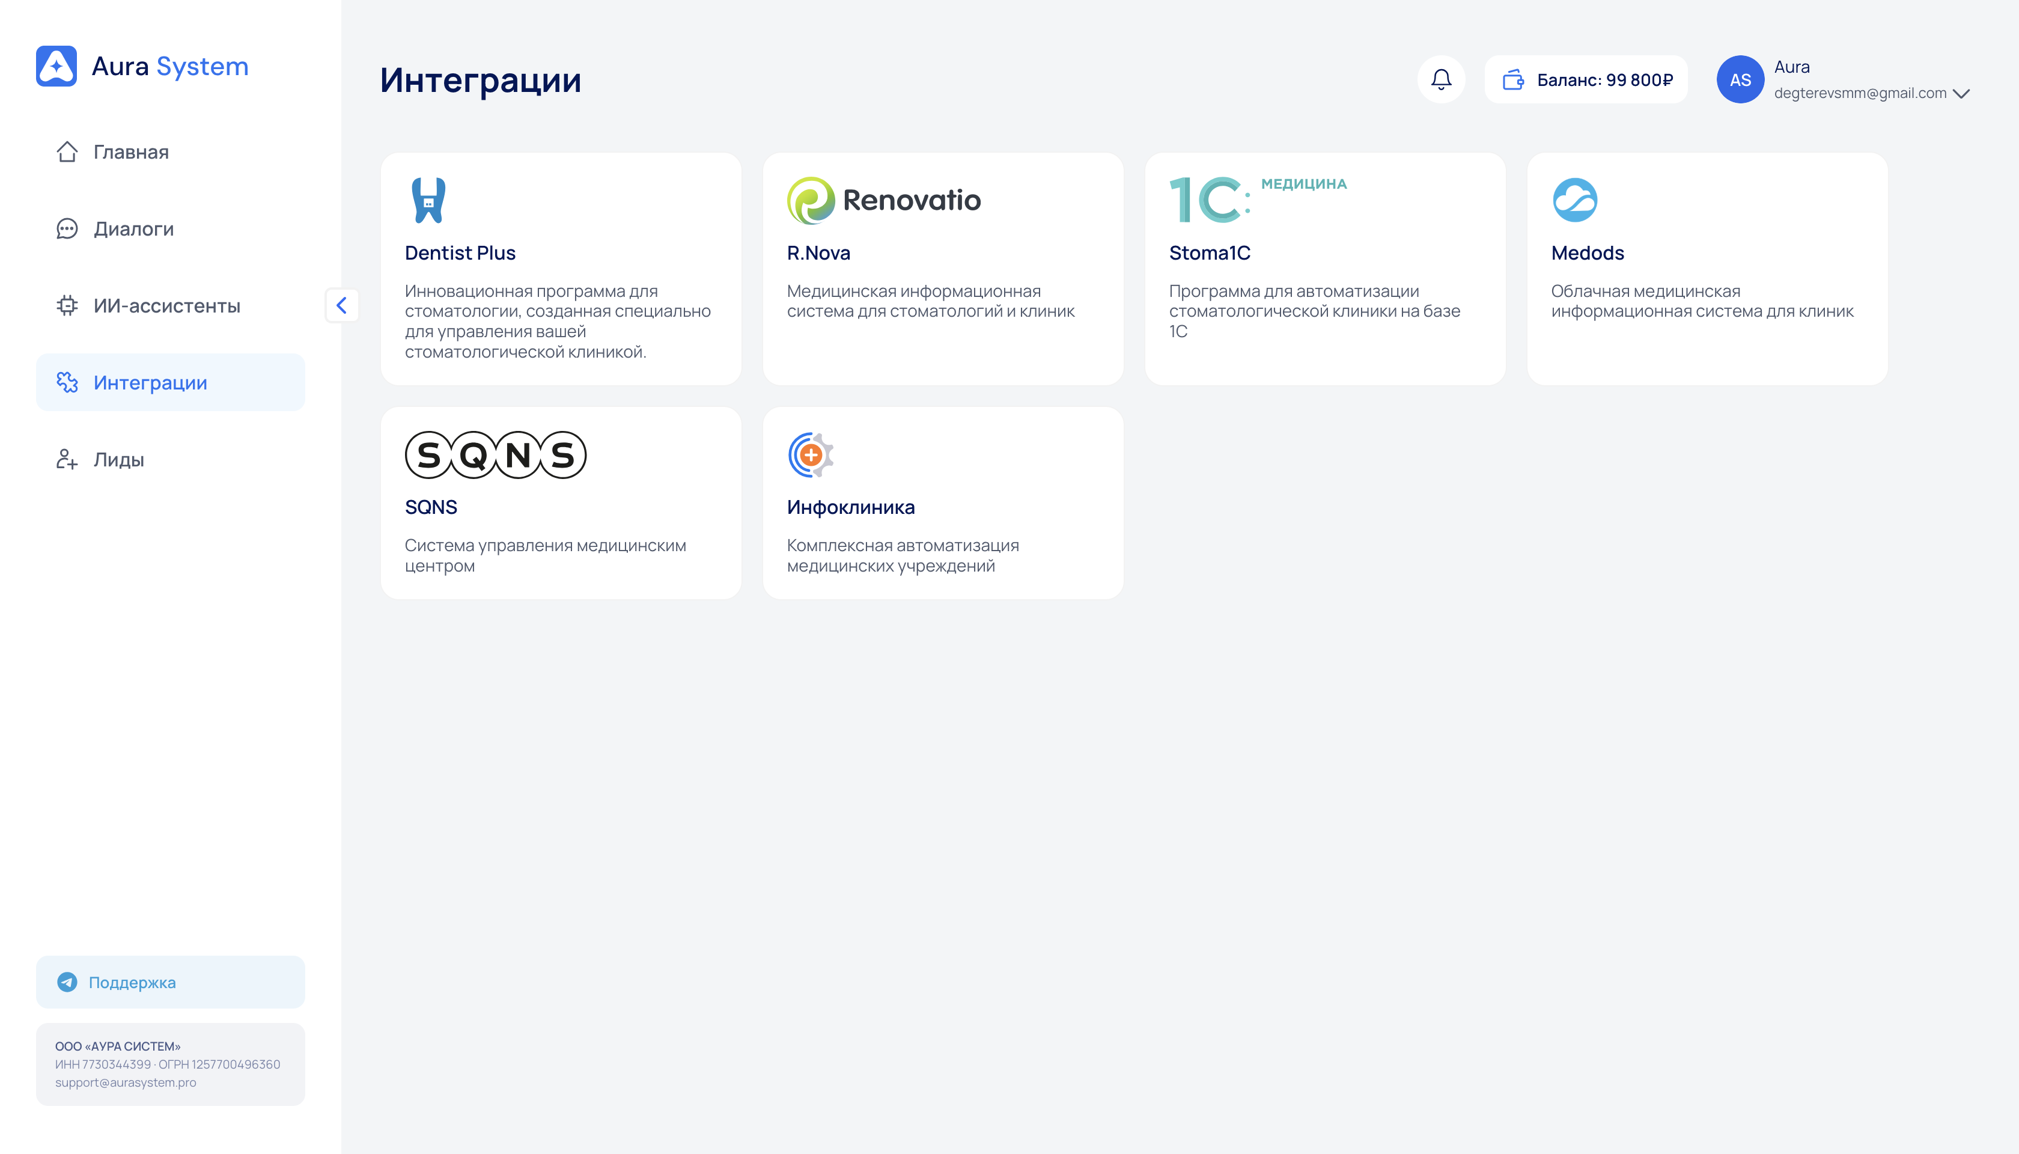2019x1154 pixels.
Task: Click the 1C Медицина logo
Action: coord(1256,198)
